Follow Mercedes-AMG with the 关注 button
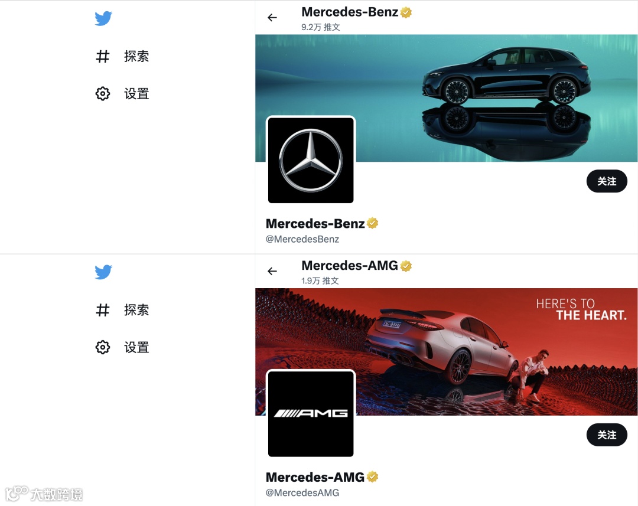Screen dimensions: 638x506 pos(607,435)
